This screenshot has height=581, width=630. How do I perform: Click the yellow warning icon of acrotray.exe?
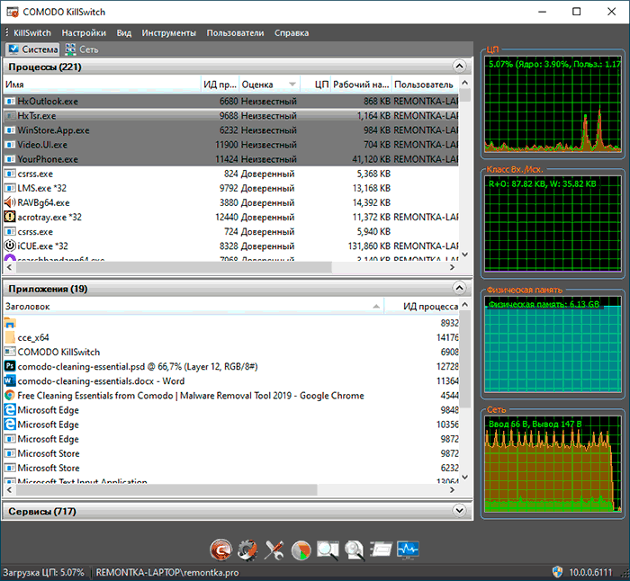10,217
